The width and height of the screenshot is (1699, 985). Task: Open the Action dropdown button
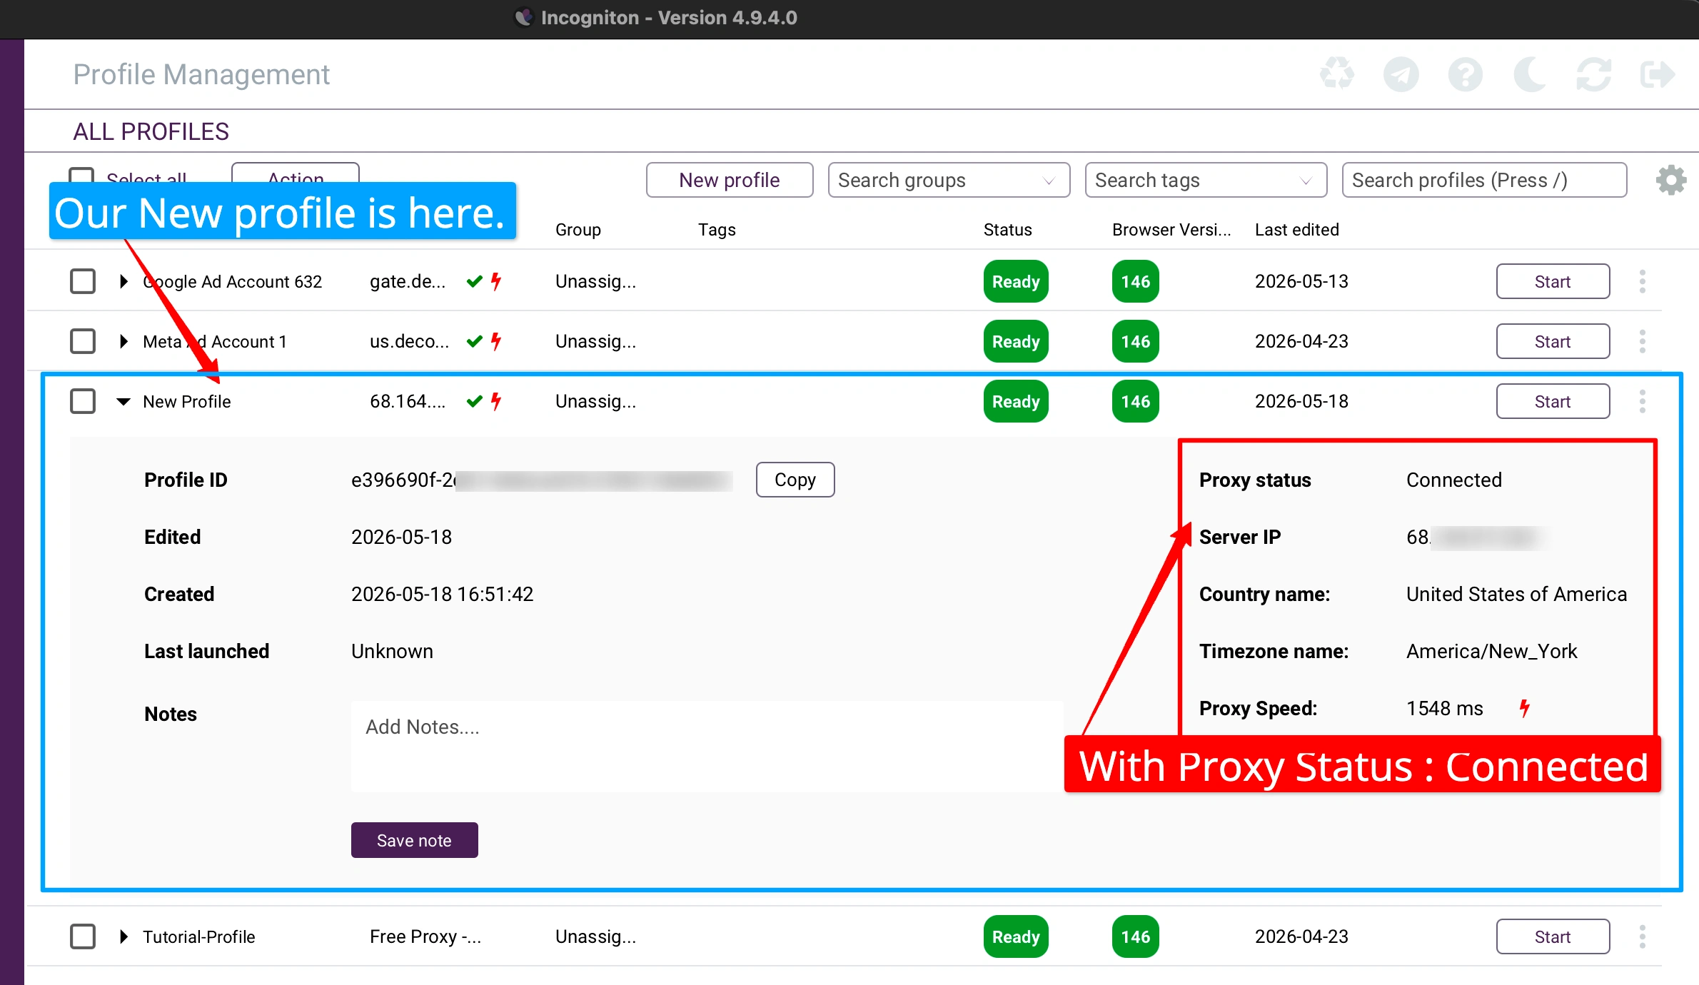[296, 173]
